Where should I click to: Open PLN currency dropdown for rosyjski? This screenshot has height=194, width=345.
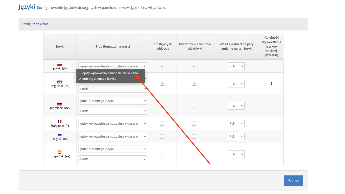[x=236, y=136]
